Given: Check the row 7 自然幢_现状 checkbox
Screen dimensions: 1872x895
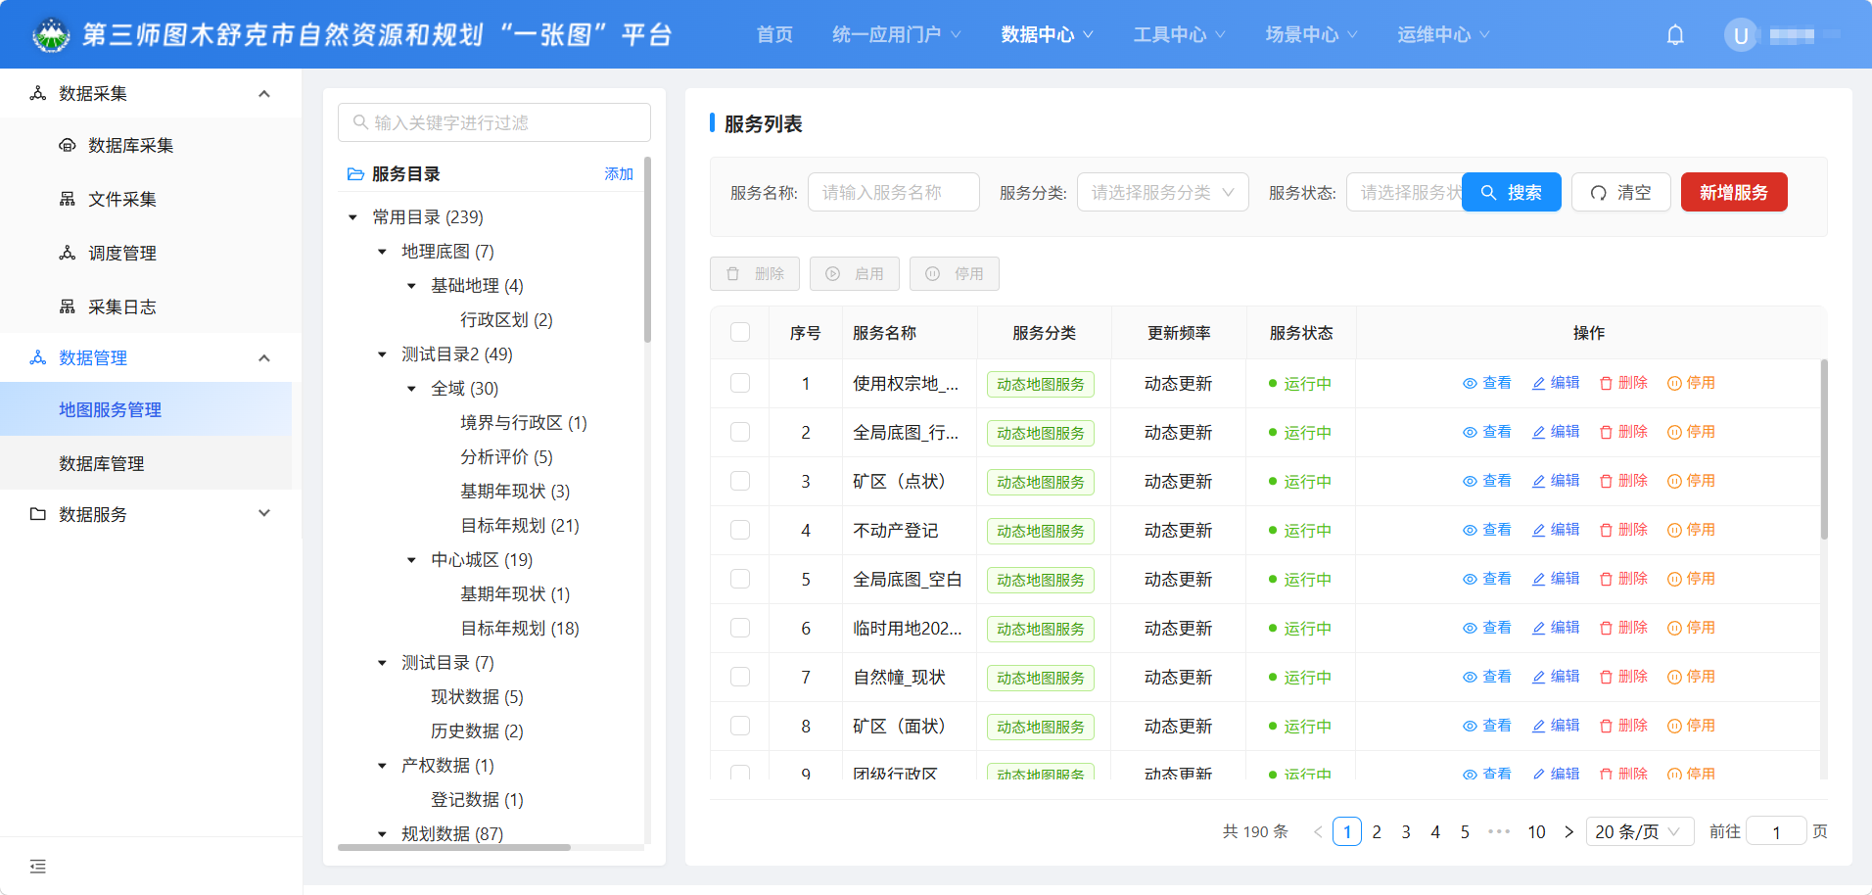Looking at the screenshot, I should tap(740, 677).
